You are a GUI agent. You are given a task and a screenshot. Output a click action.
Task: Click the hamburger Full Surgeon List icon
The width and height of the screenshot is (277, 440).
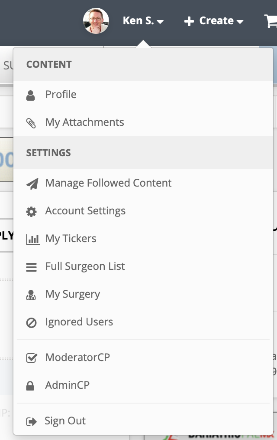31,267
